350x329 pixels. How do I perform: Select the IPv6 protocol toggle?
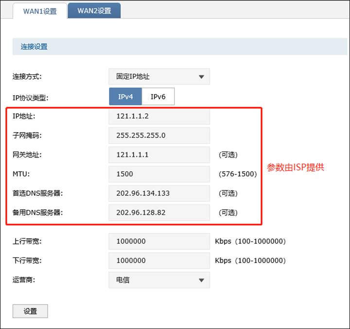(x=158, y=97)
